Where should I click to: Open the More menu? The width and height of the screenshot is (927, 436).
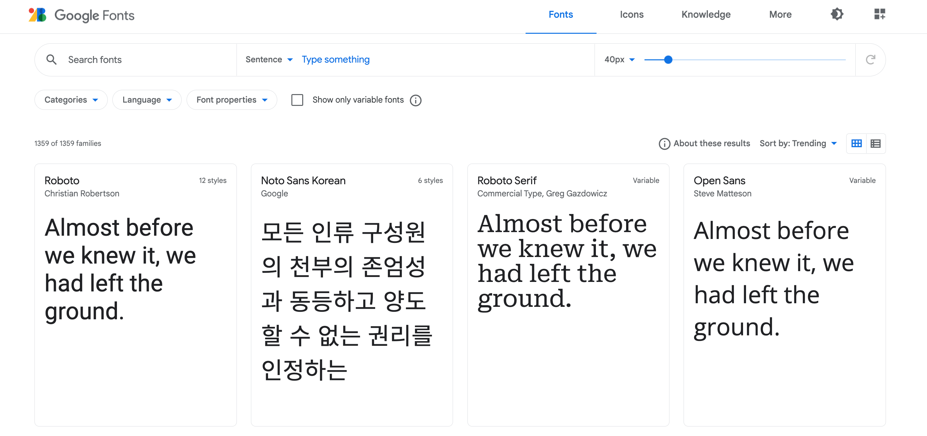point(780,15)
